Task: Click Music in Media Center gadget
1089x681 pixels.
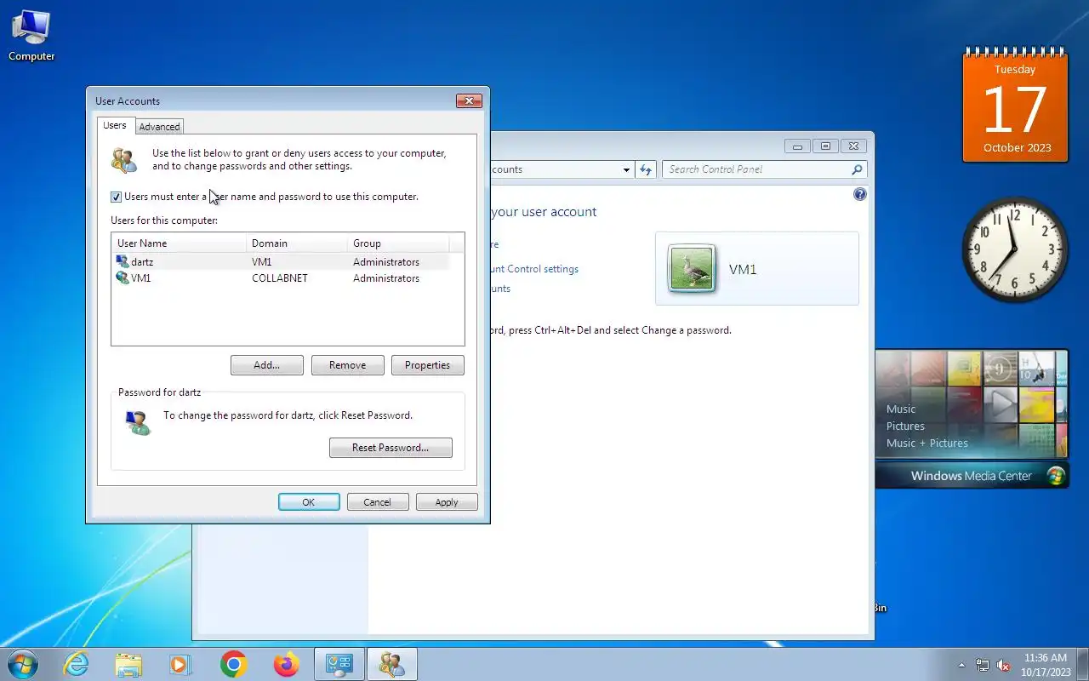Action: point(901,409)
